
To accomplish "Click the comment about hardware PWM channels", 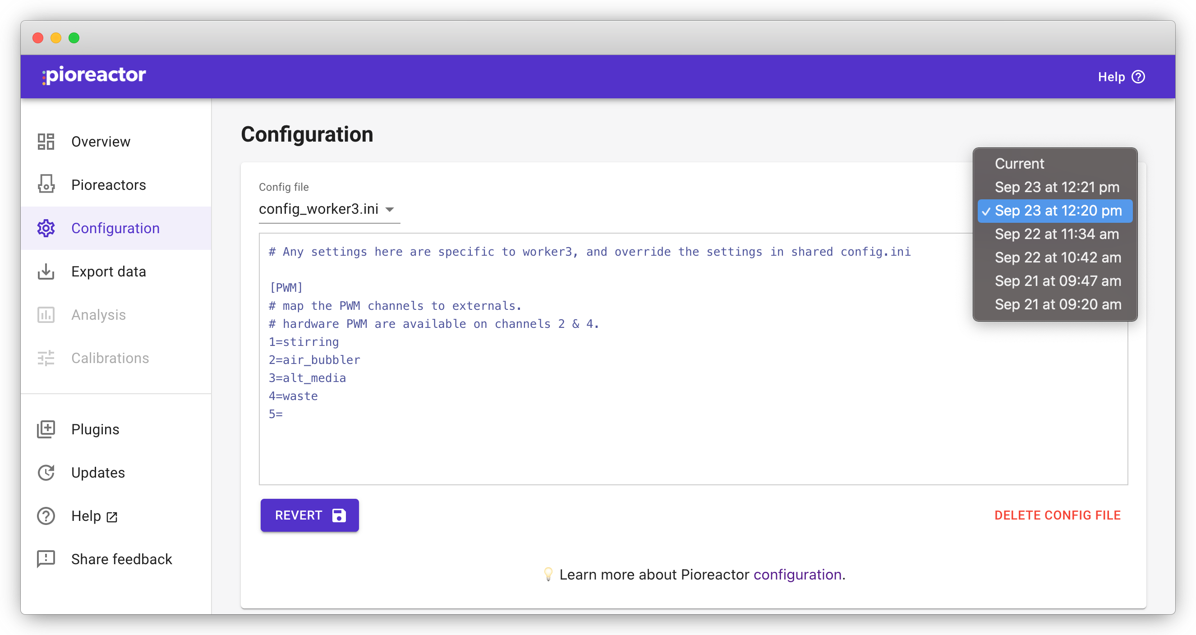I will [434, 323].
